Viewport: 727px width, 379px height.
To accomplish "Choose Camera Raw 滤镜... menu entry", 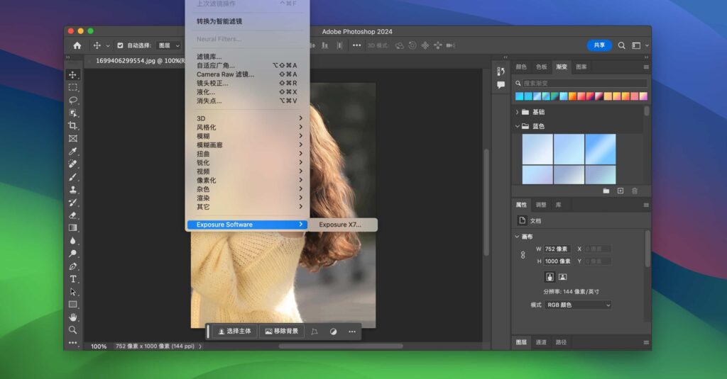I will tap(248, 74).
